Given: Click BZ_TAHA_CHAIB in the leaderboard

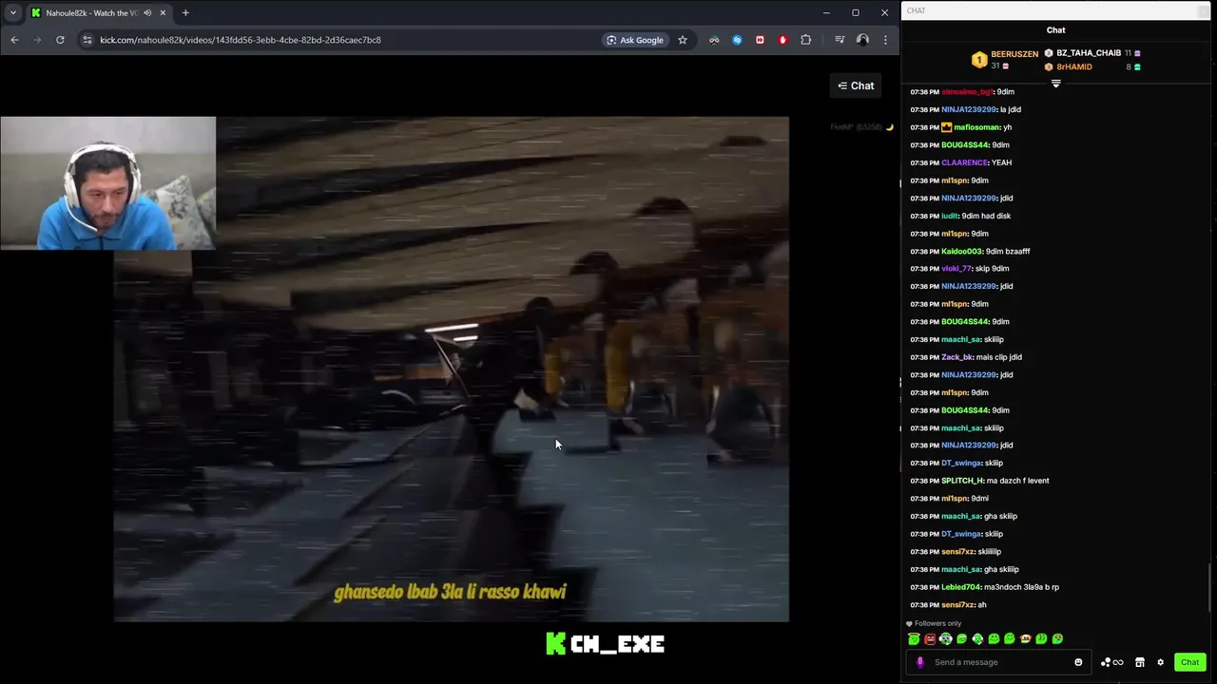Looking at the screenshot, I should coord(1089,53).
